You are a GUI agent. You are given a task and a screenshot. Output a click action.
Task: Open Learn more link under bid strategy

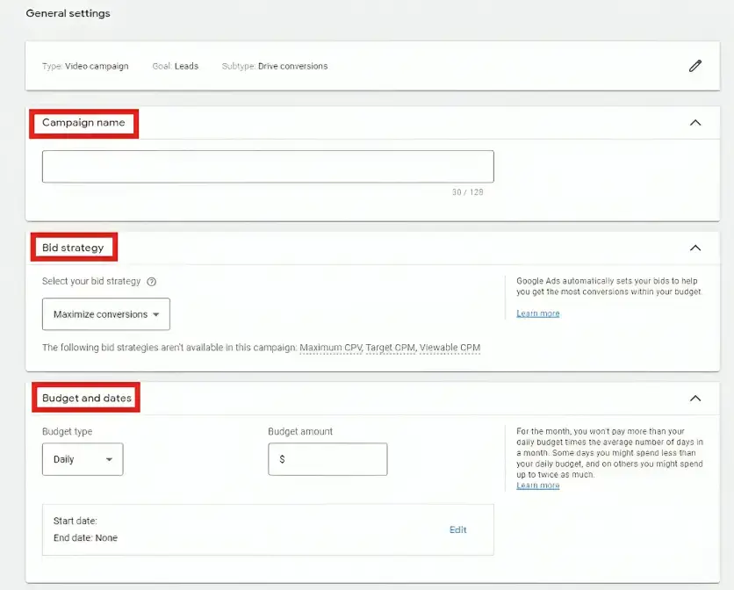point(538,313)
